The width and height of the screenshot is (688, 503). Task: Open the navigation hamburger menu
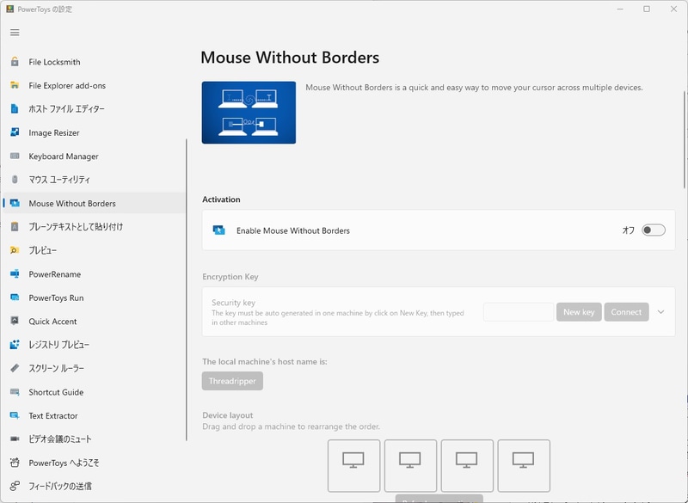(x=14, y=32)
